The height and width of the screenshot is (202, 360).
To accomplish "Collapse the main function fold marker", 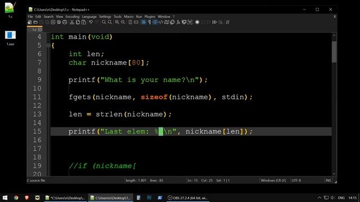I will pos(48,45).
